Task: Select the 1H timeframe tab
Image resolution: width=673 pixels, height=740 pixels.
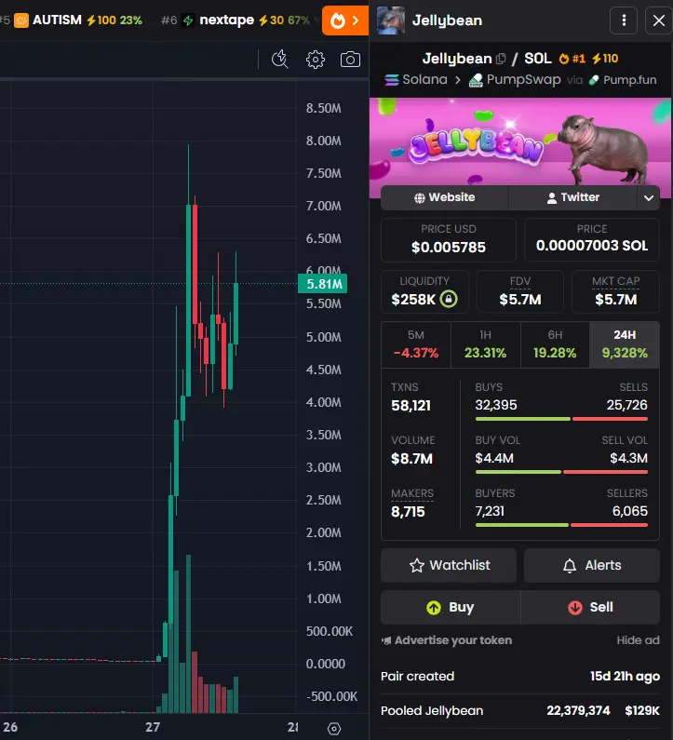Action: click(x=486, y=344)
